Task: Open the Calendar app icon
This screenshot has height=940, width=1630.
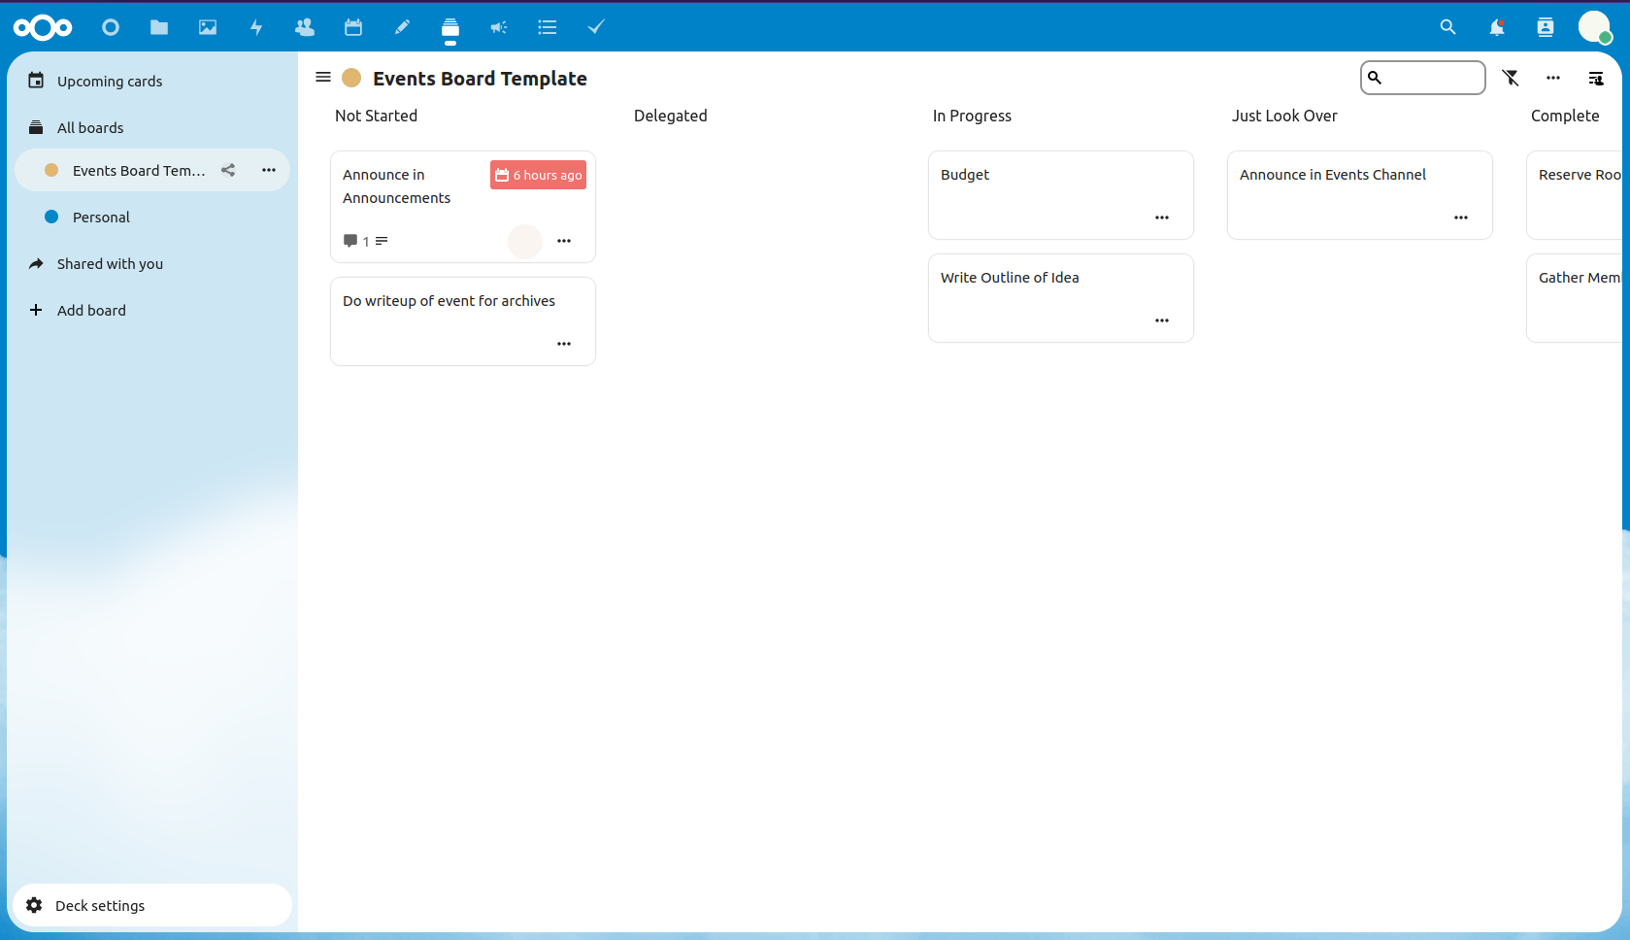Action: (353, 27)
